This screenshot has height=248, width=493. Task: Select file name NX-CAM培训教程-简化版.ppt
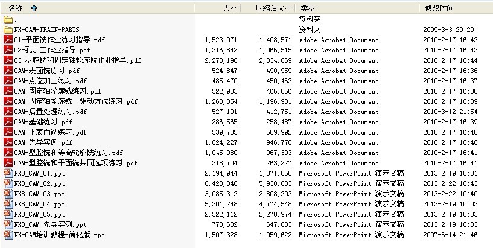[59, 235]
